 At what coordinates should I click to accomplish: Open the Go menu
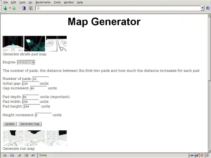30,2
